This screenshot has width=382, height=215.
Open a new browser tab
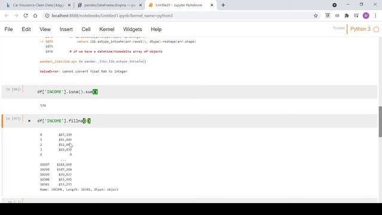pos(223,5)
